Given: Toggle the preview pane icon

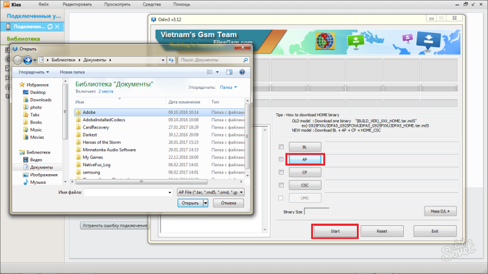Looking at the screenshot, I should [x=229, y=72].
